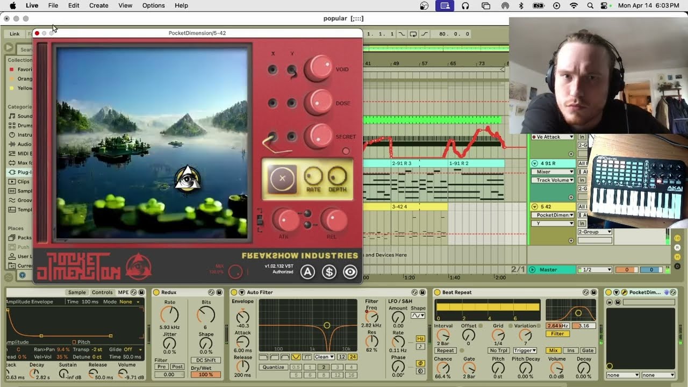
Task: Click the DOSE knob
Action: pyautogui.click(x=318, y=102)
